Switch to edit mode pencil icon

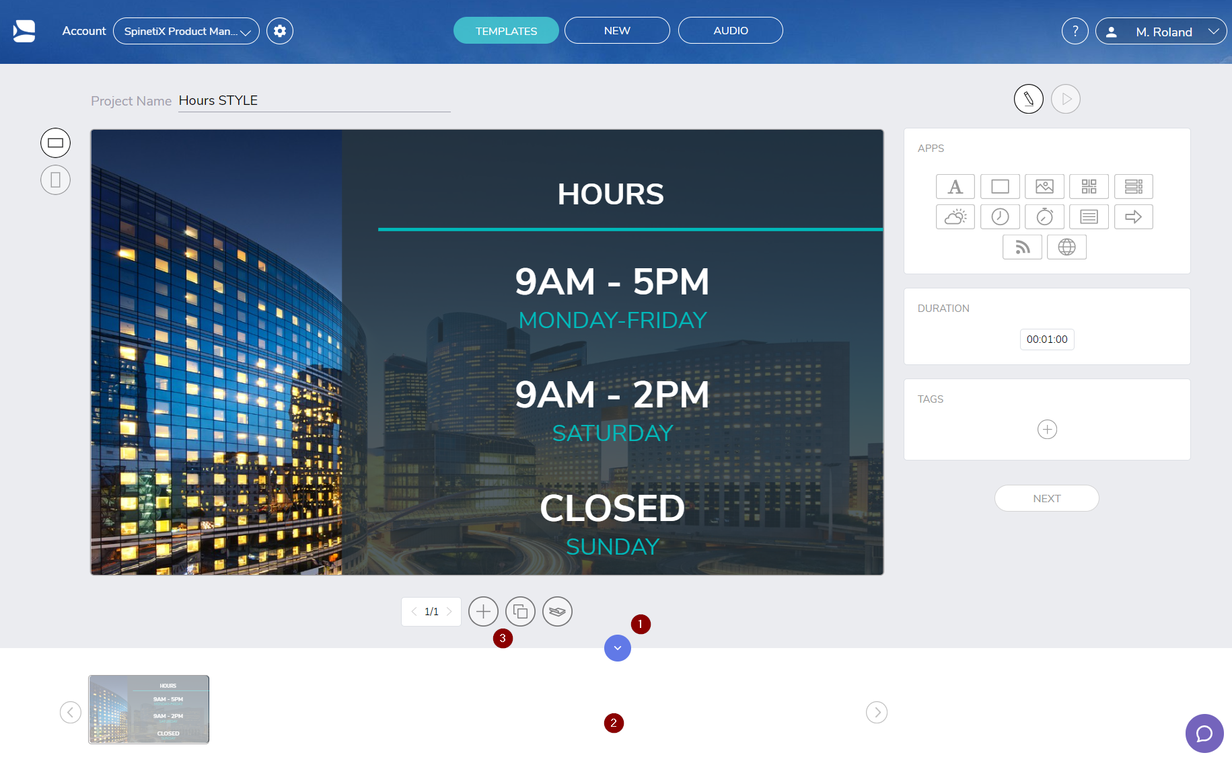(1029, 99)
